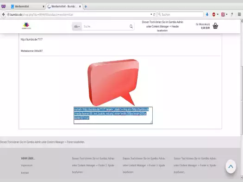Open the URL history dropdown arrow
The height and width of the screenshot is (182, 243).
click(x=151, y=14)
